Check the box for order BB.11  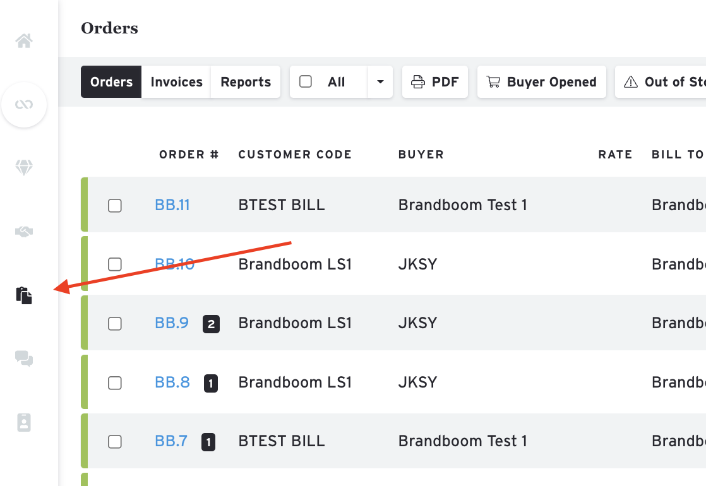pos(115,206)
